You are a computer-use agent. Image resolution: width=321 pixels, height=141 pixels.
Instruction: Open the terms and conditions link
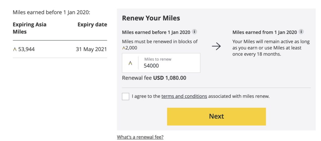[x=184, y=96]
